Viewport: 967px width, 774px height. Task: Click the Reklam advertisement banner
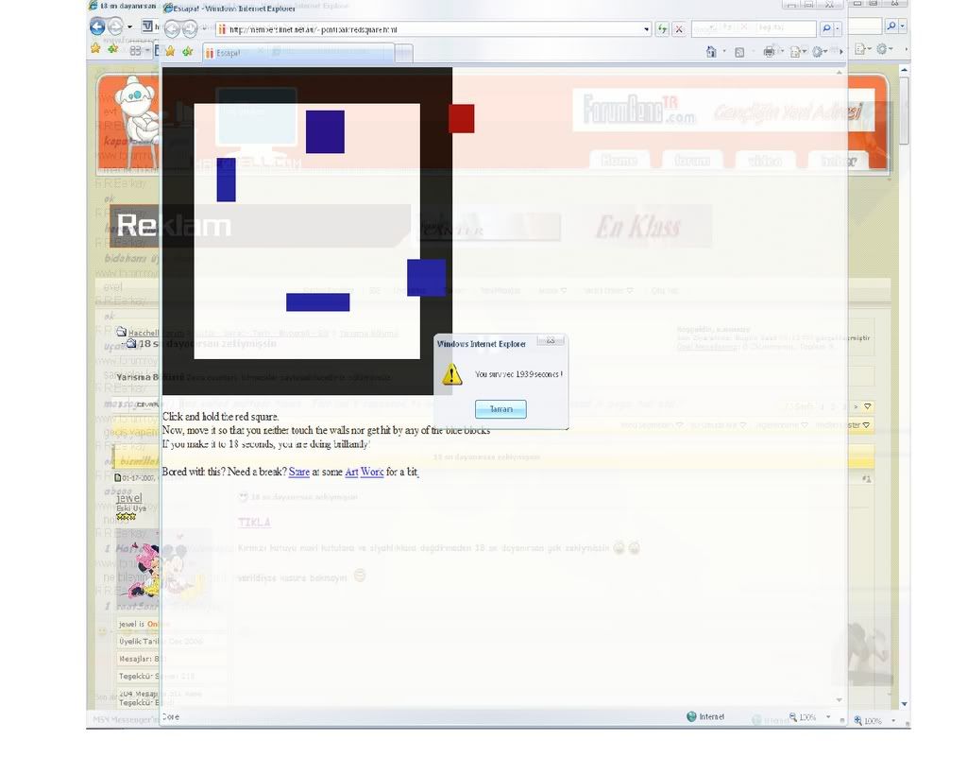[261, 226]
